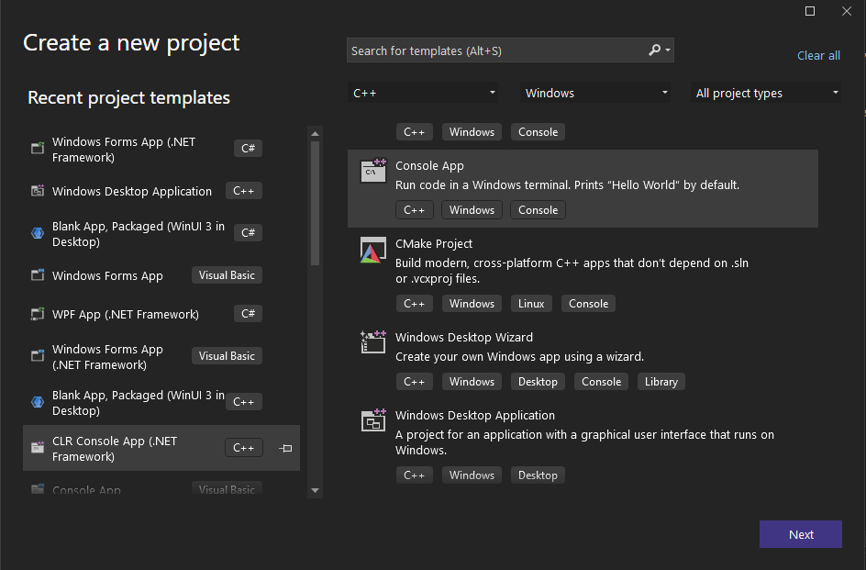
Task: Click the Blank App Packaged WinUI 3 C++ icon
Action: coord(38,402)
